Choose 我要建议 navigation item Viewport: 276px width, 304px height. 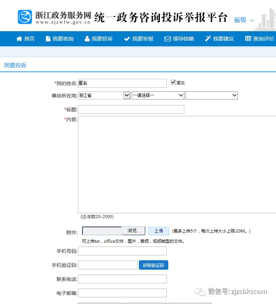[x=223, y=39]
